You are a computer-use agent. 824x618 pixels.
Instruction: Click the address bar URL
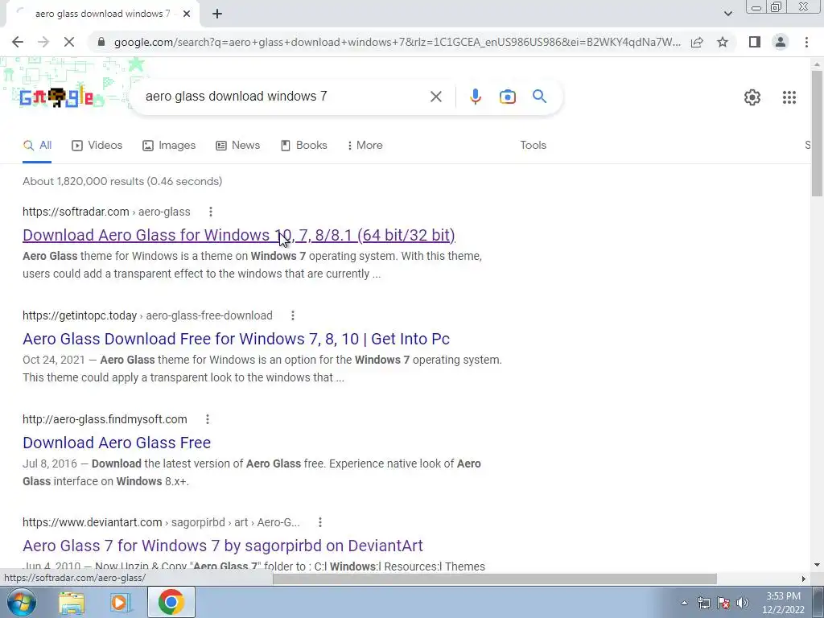click(398, 42)
